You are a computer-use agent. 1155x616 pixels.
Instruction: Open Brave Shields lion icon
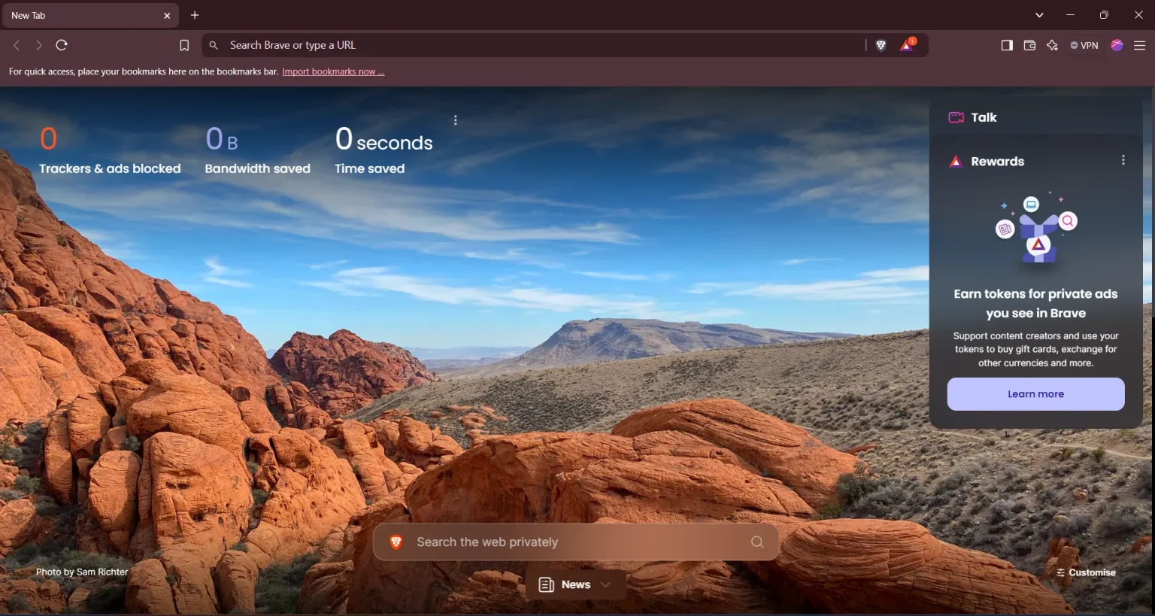[x=881, y=45]
